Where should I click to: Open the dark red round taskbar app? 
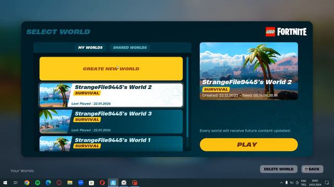pos(59,182)
